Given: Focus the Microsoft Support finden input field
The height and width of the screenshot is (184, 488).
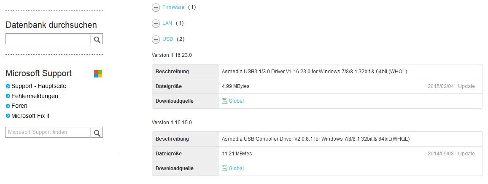Looking at the screenshot, I should (x=48, y=133).
